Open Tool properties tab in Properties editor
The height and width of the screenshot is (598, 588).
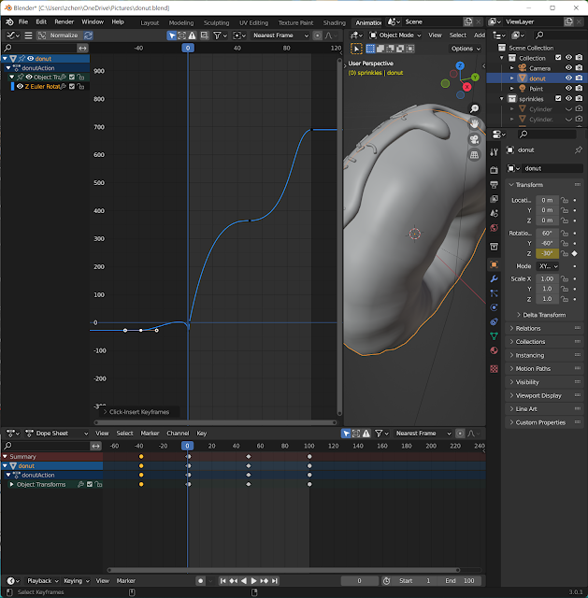coord(495,152)
